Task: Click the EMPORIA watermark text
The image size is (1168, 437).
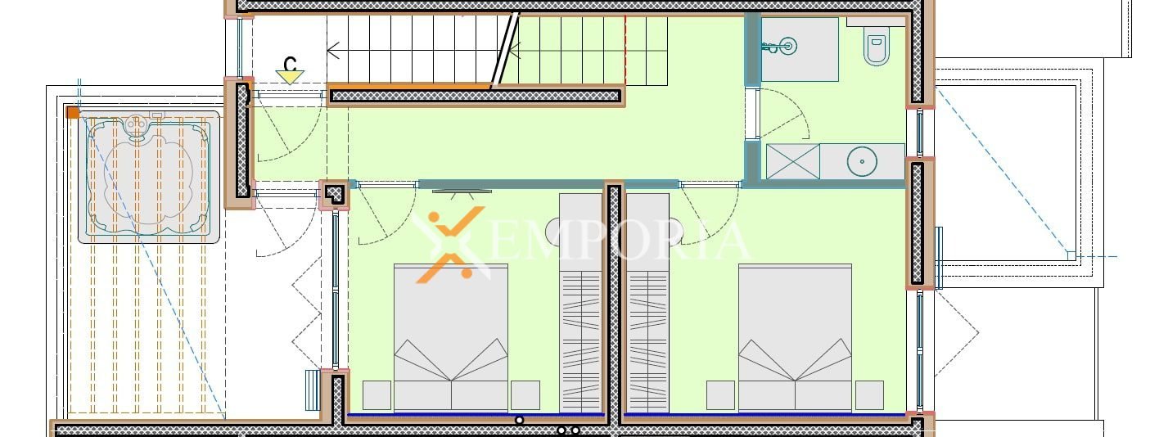Action: click(620, 241)
